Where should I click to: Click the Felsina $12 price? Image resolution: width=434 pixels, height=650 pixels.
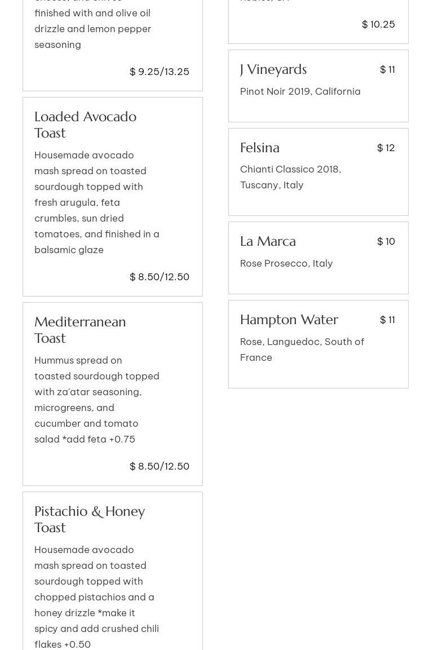[386, 148]
